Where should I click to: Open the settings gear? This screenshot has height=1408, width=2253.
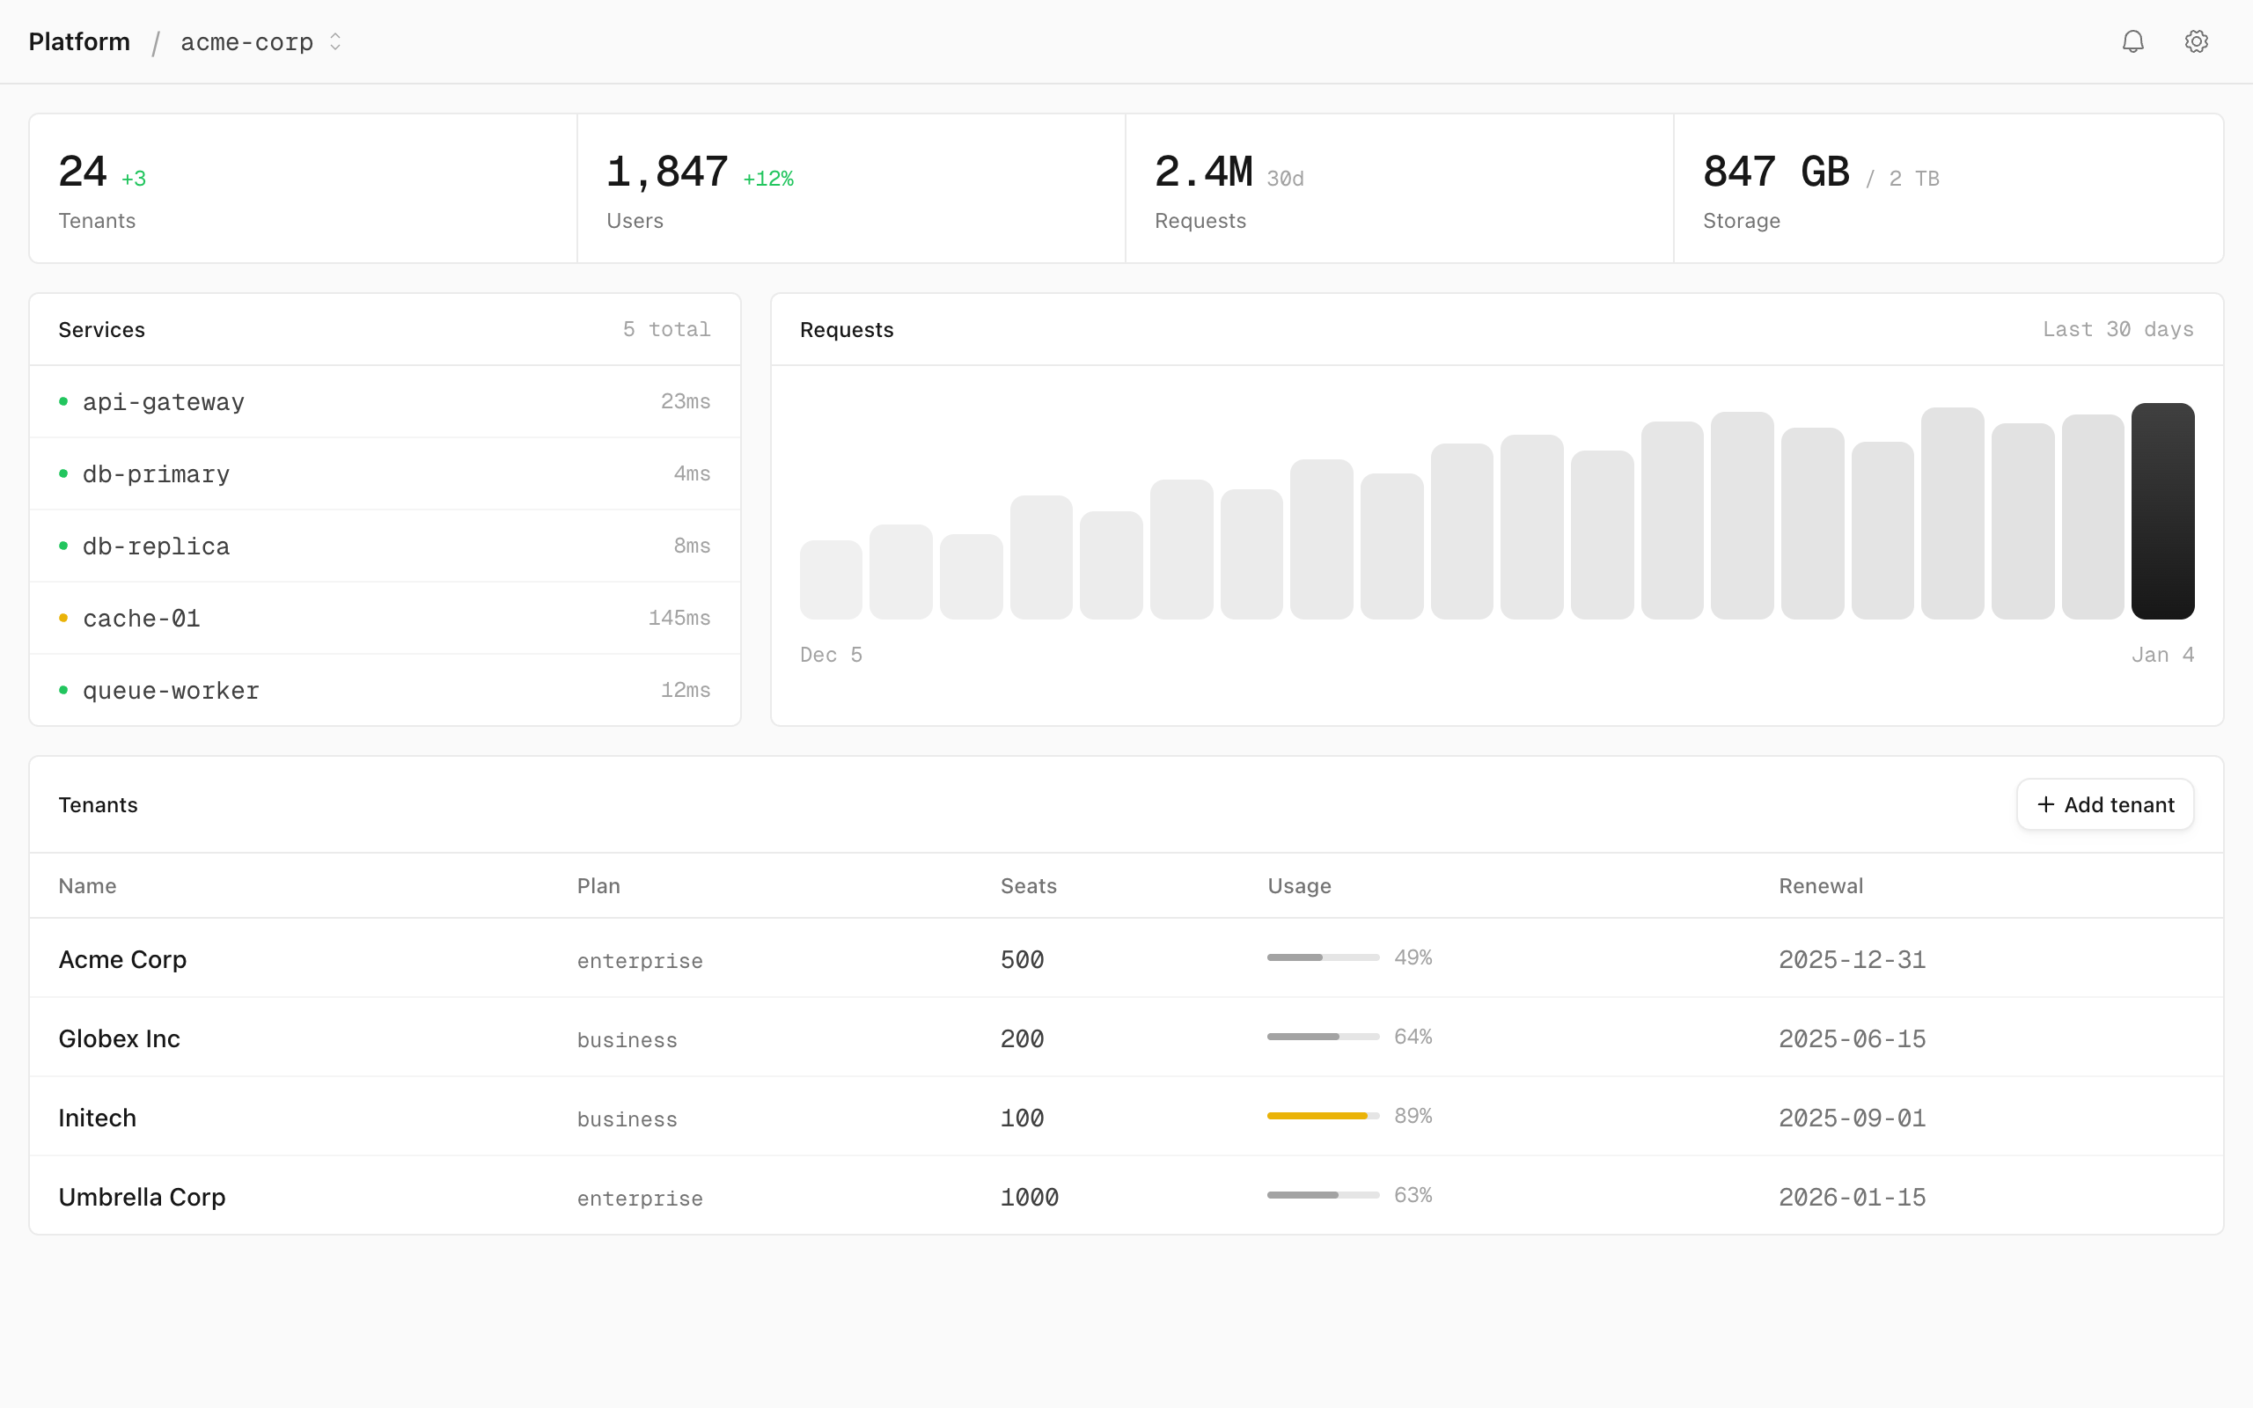coord(2198,41)
